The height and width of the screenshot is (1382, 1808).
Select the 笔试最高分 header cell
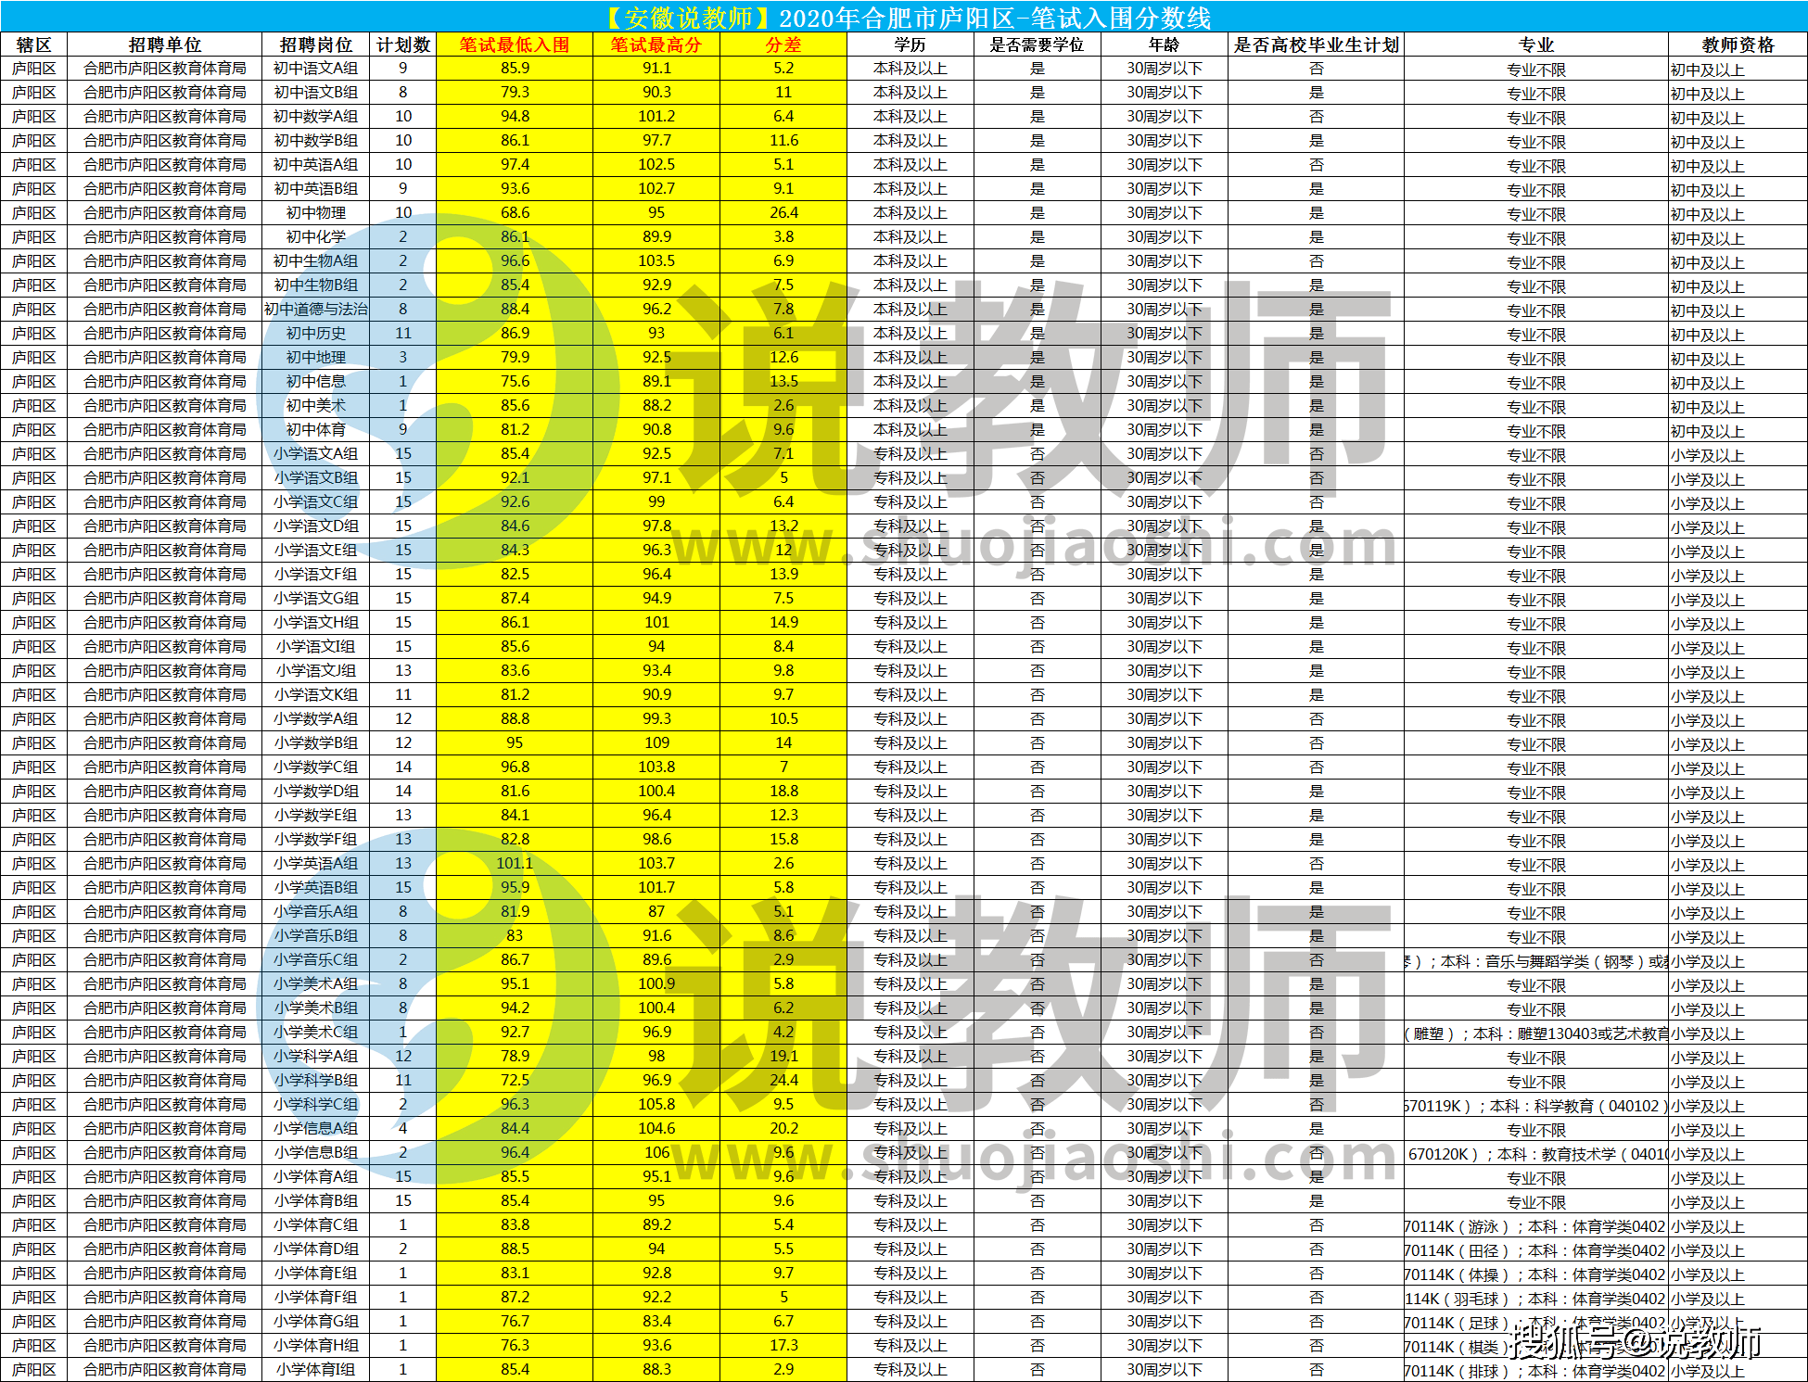click(656, 44)
